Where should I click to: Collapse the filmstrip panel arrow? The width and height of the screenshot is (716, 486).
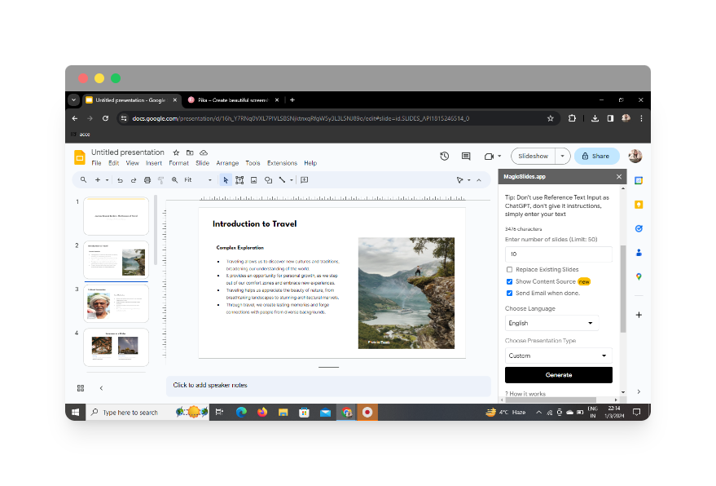pos(101,388)
